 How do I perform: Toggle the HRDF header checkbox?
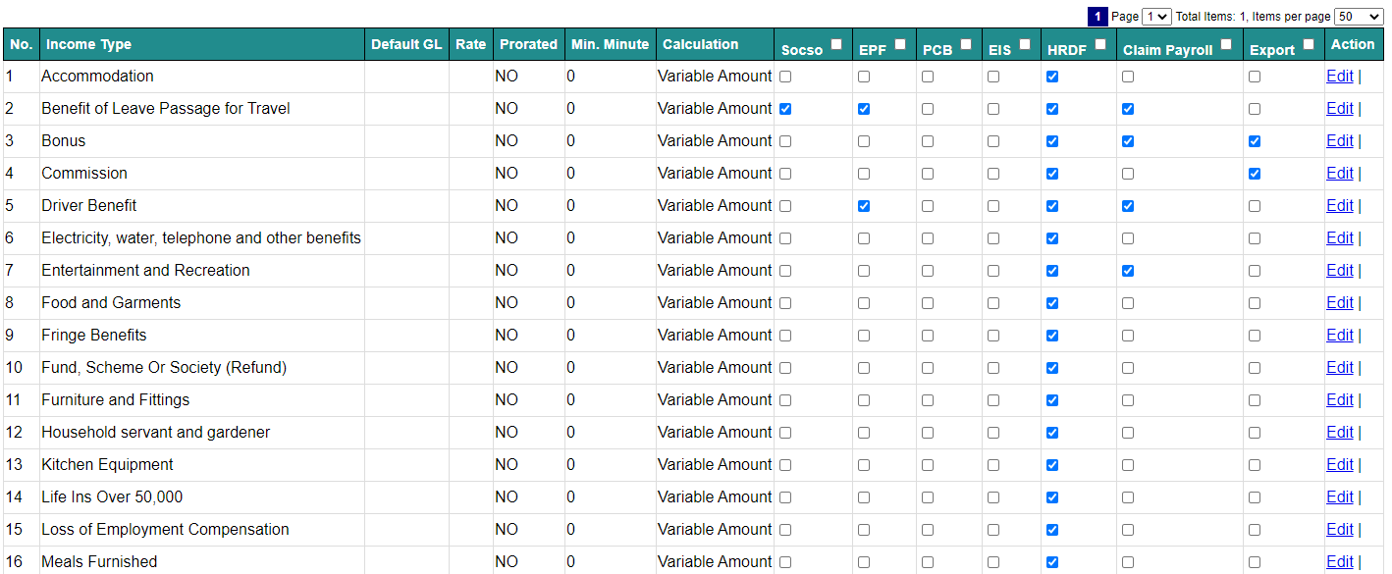[1100, 44]
